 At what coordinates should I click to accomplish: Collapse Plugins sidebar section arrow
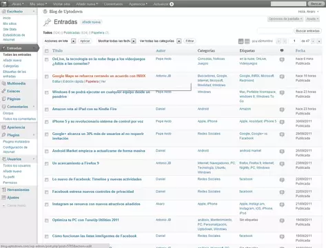point(34,135)
